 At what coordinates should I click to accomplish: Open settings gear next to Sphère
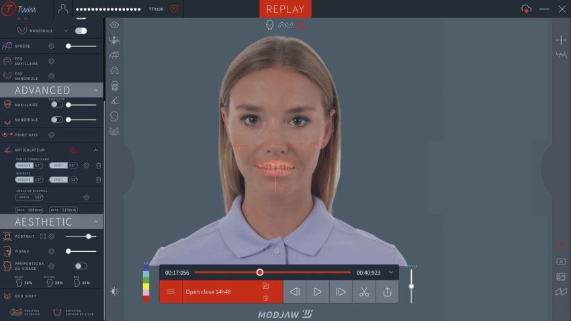(x=51, y=46)
